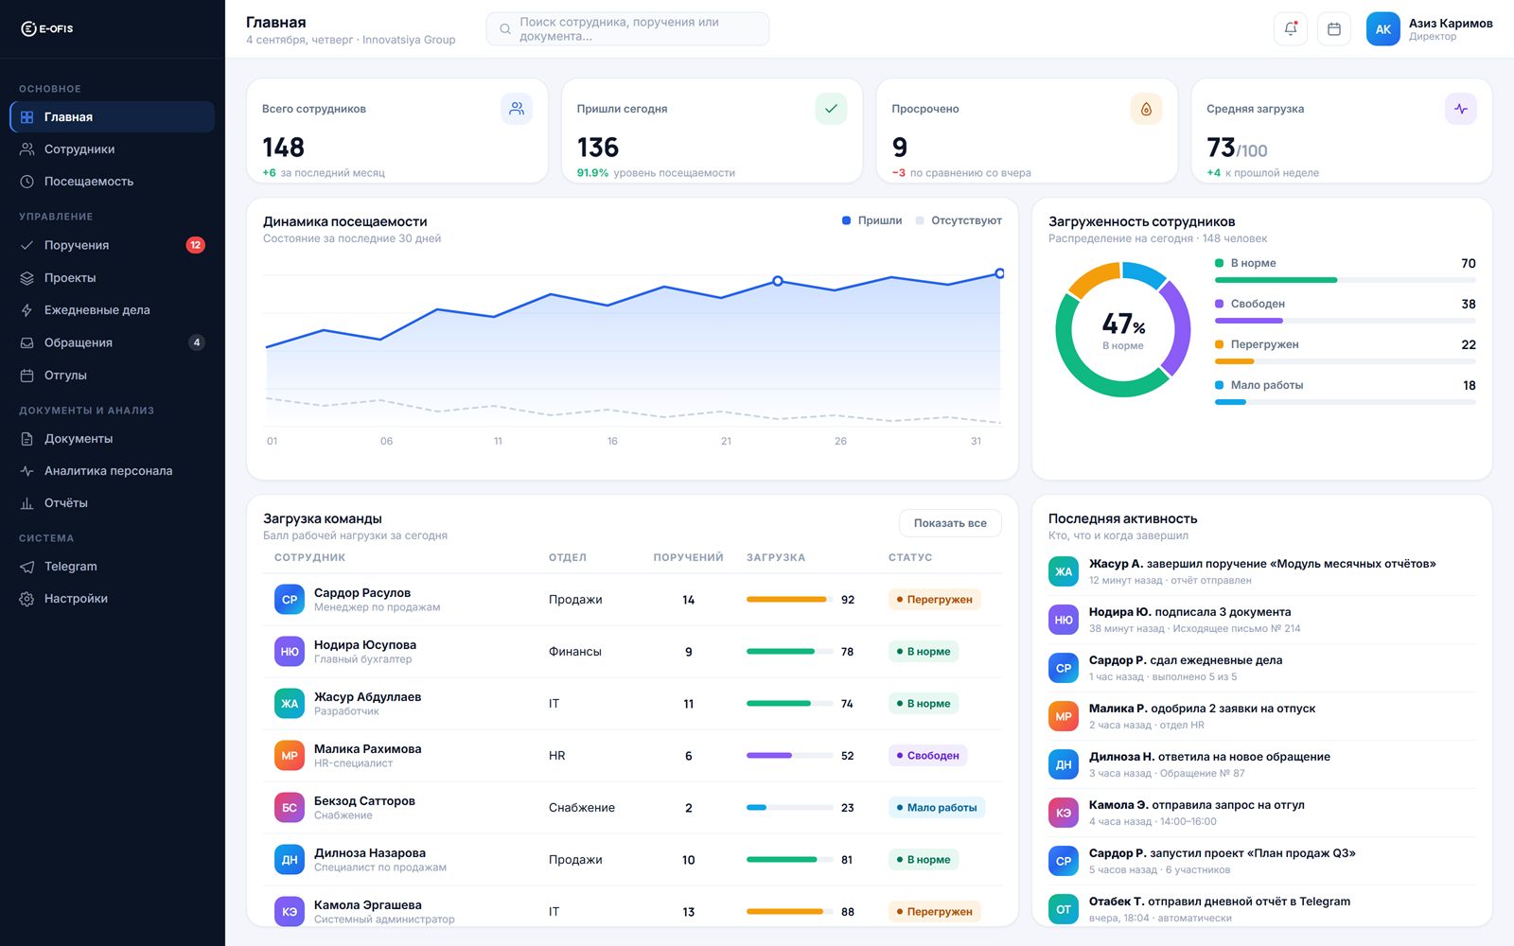
Task: Click the Показать все button
Action: (x=950, y=523)
